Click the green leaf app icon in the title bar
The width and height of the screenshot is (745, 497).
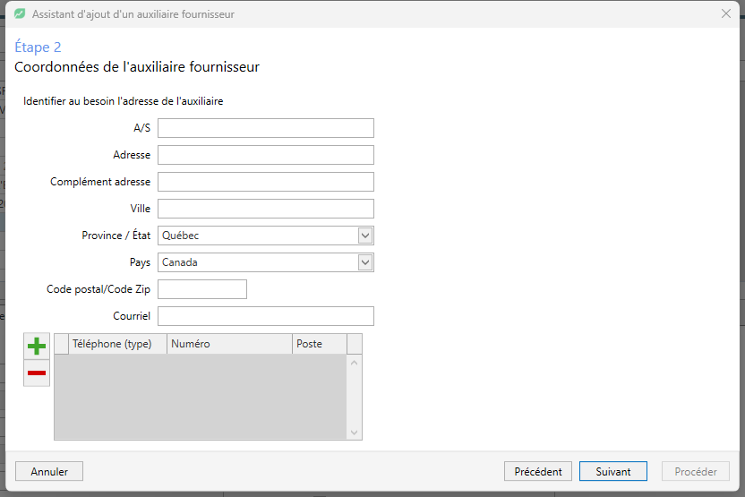coord(20,13)
